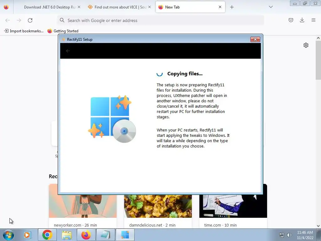Screen dimensions: 321x241
Task: Select the Rectify11 Setup taskbar icon
Action: tap(125, 235)
